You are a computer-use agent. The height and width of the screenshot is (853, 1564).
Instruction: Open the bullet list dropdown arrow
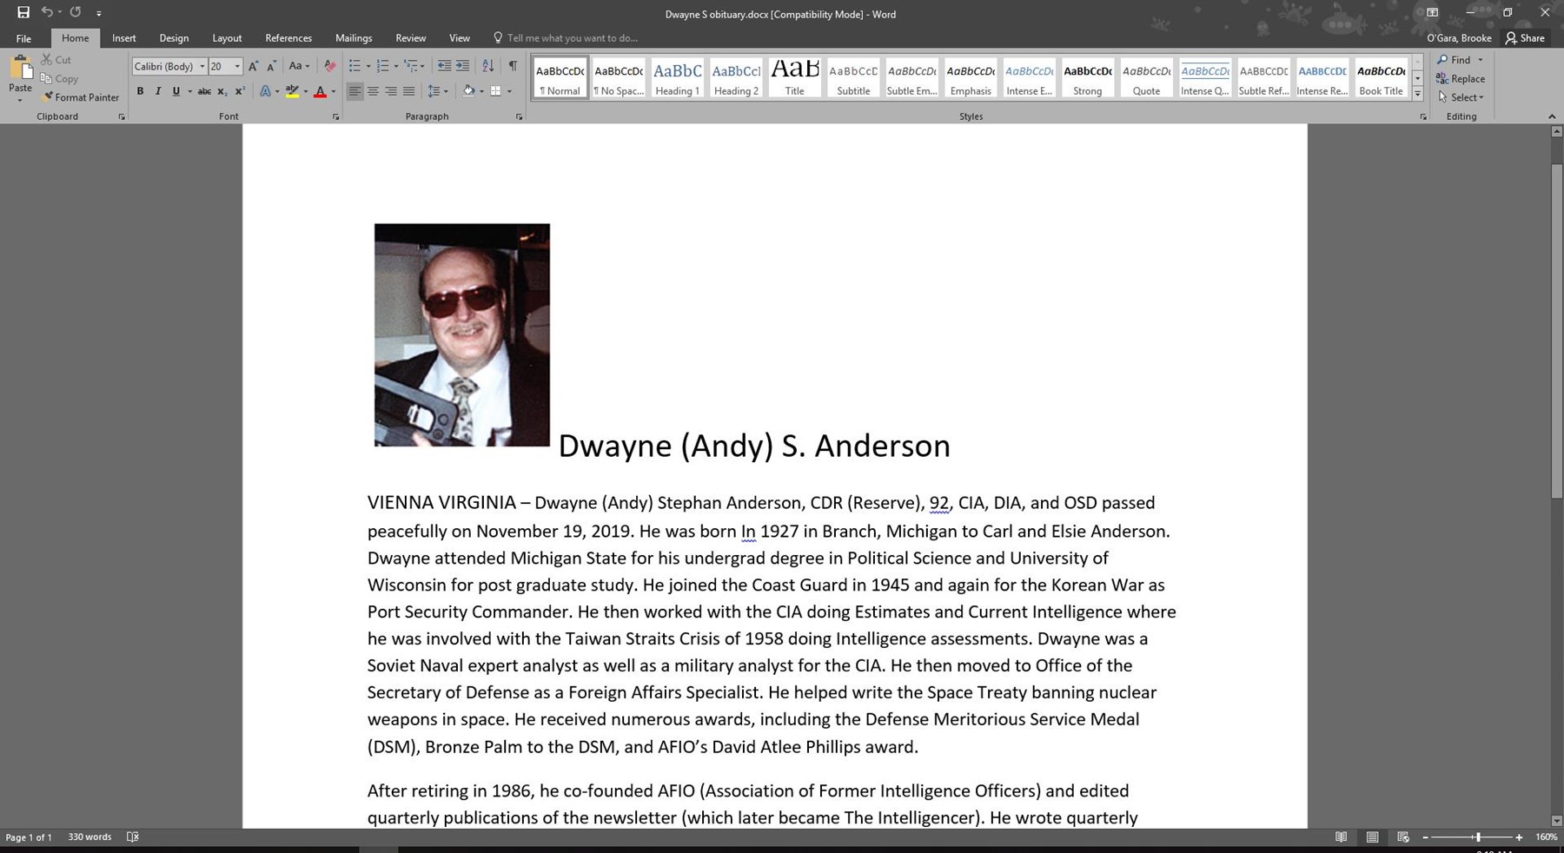pyautogui.click(x=368, y=65)
